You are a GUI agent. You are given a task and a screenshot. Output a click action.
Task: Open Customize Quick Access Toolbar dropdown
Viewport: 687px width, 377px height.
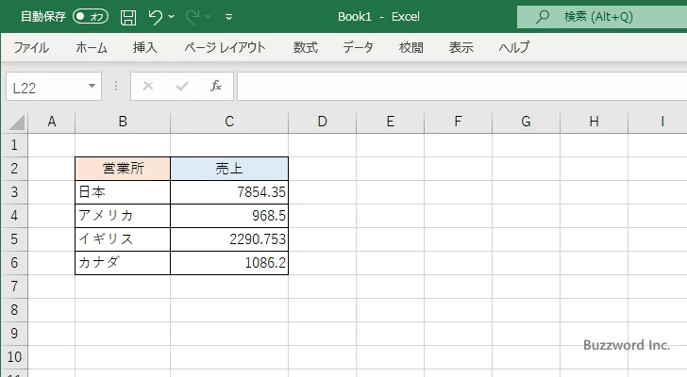coord(228,17)
